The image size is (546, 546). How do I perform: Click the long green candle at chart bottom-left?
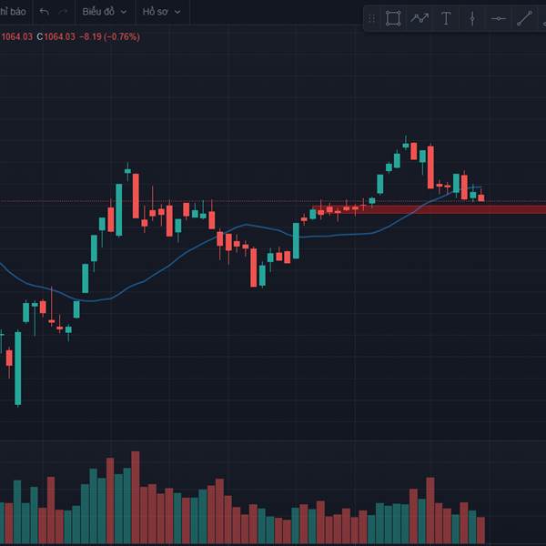18,369
